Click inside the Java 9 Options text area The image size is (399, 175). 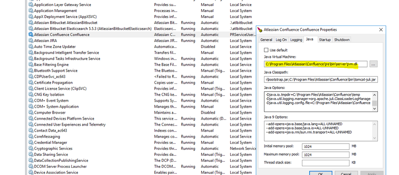tap(318, 131)
